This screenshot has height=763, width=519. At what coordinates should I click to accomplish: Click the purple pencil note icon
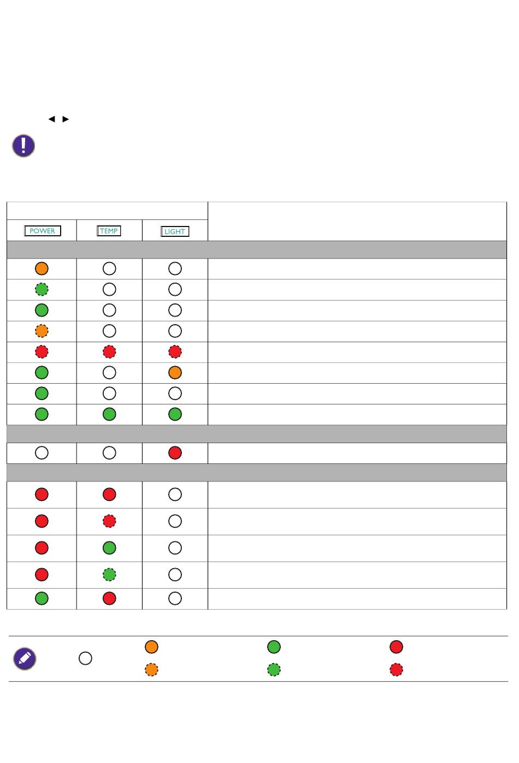25,659
